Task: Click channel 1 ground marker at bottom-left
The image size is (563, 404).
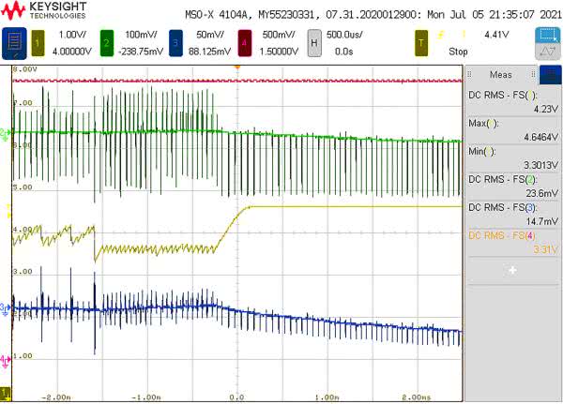Action: coord(6,391)
